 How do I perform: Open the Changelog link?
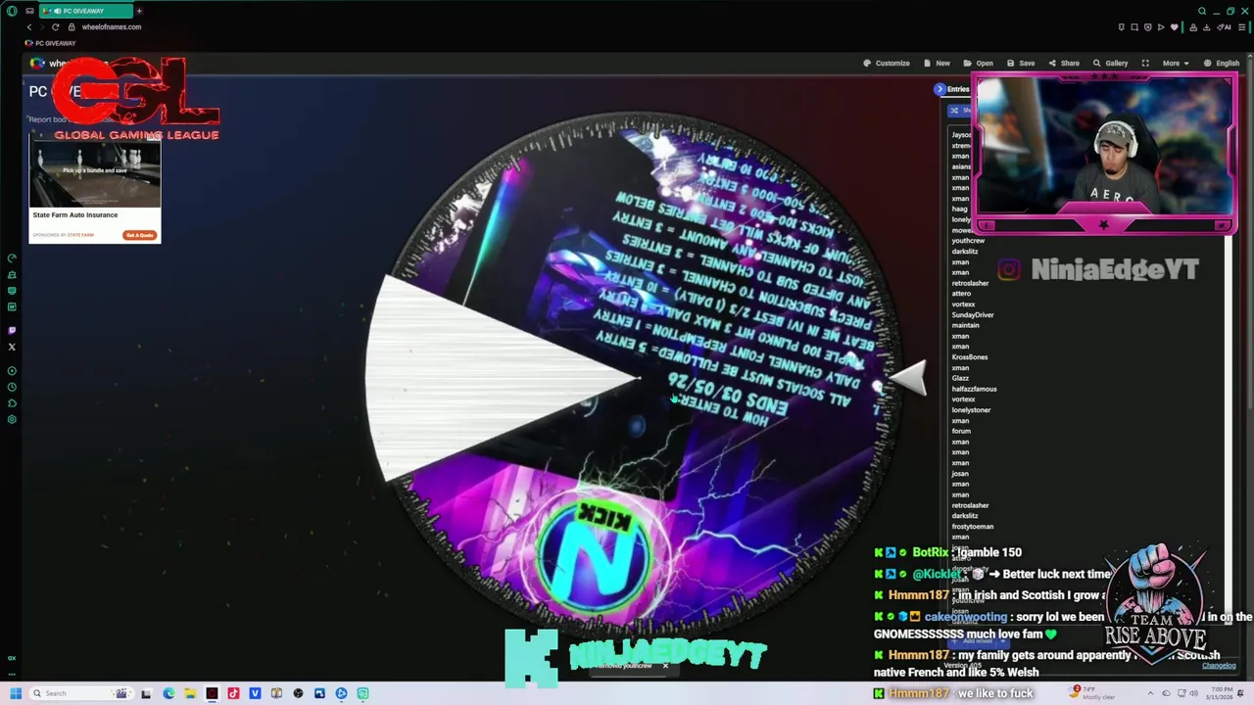[x=1219, y=666]
